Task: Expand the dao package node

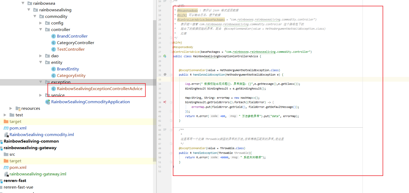Action: point(41,56)
